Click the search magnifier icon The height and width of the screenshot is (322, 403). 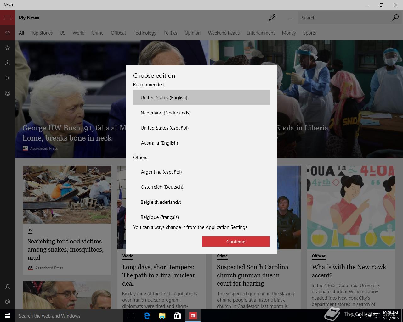[395, 18]
